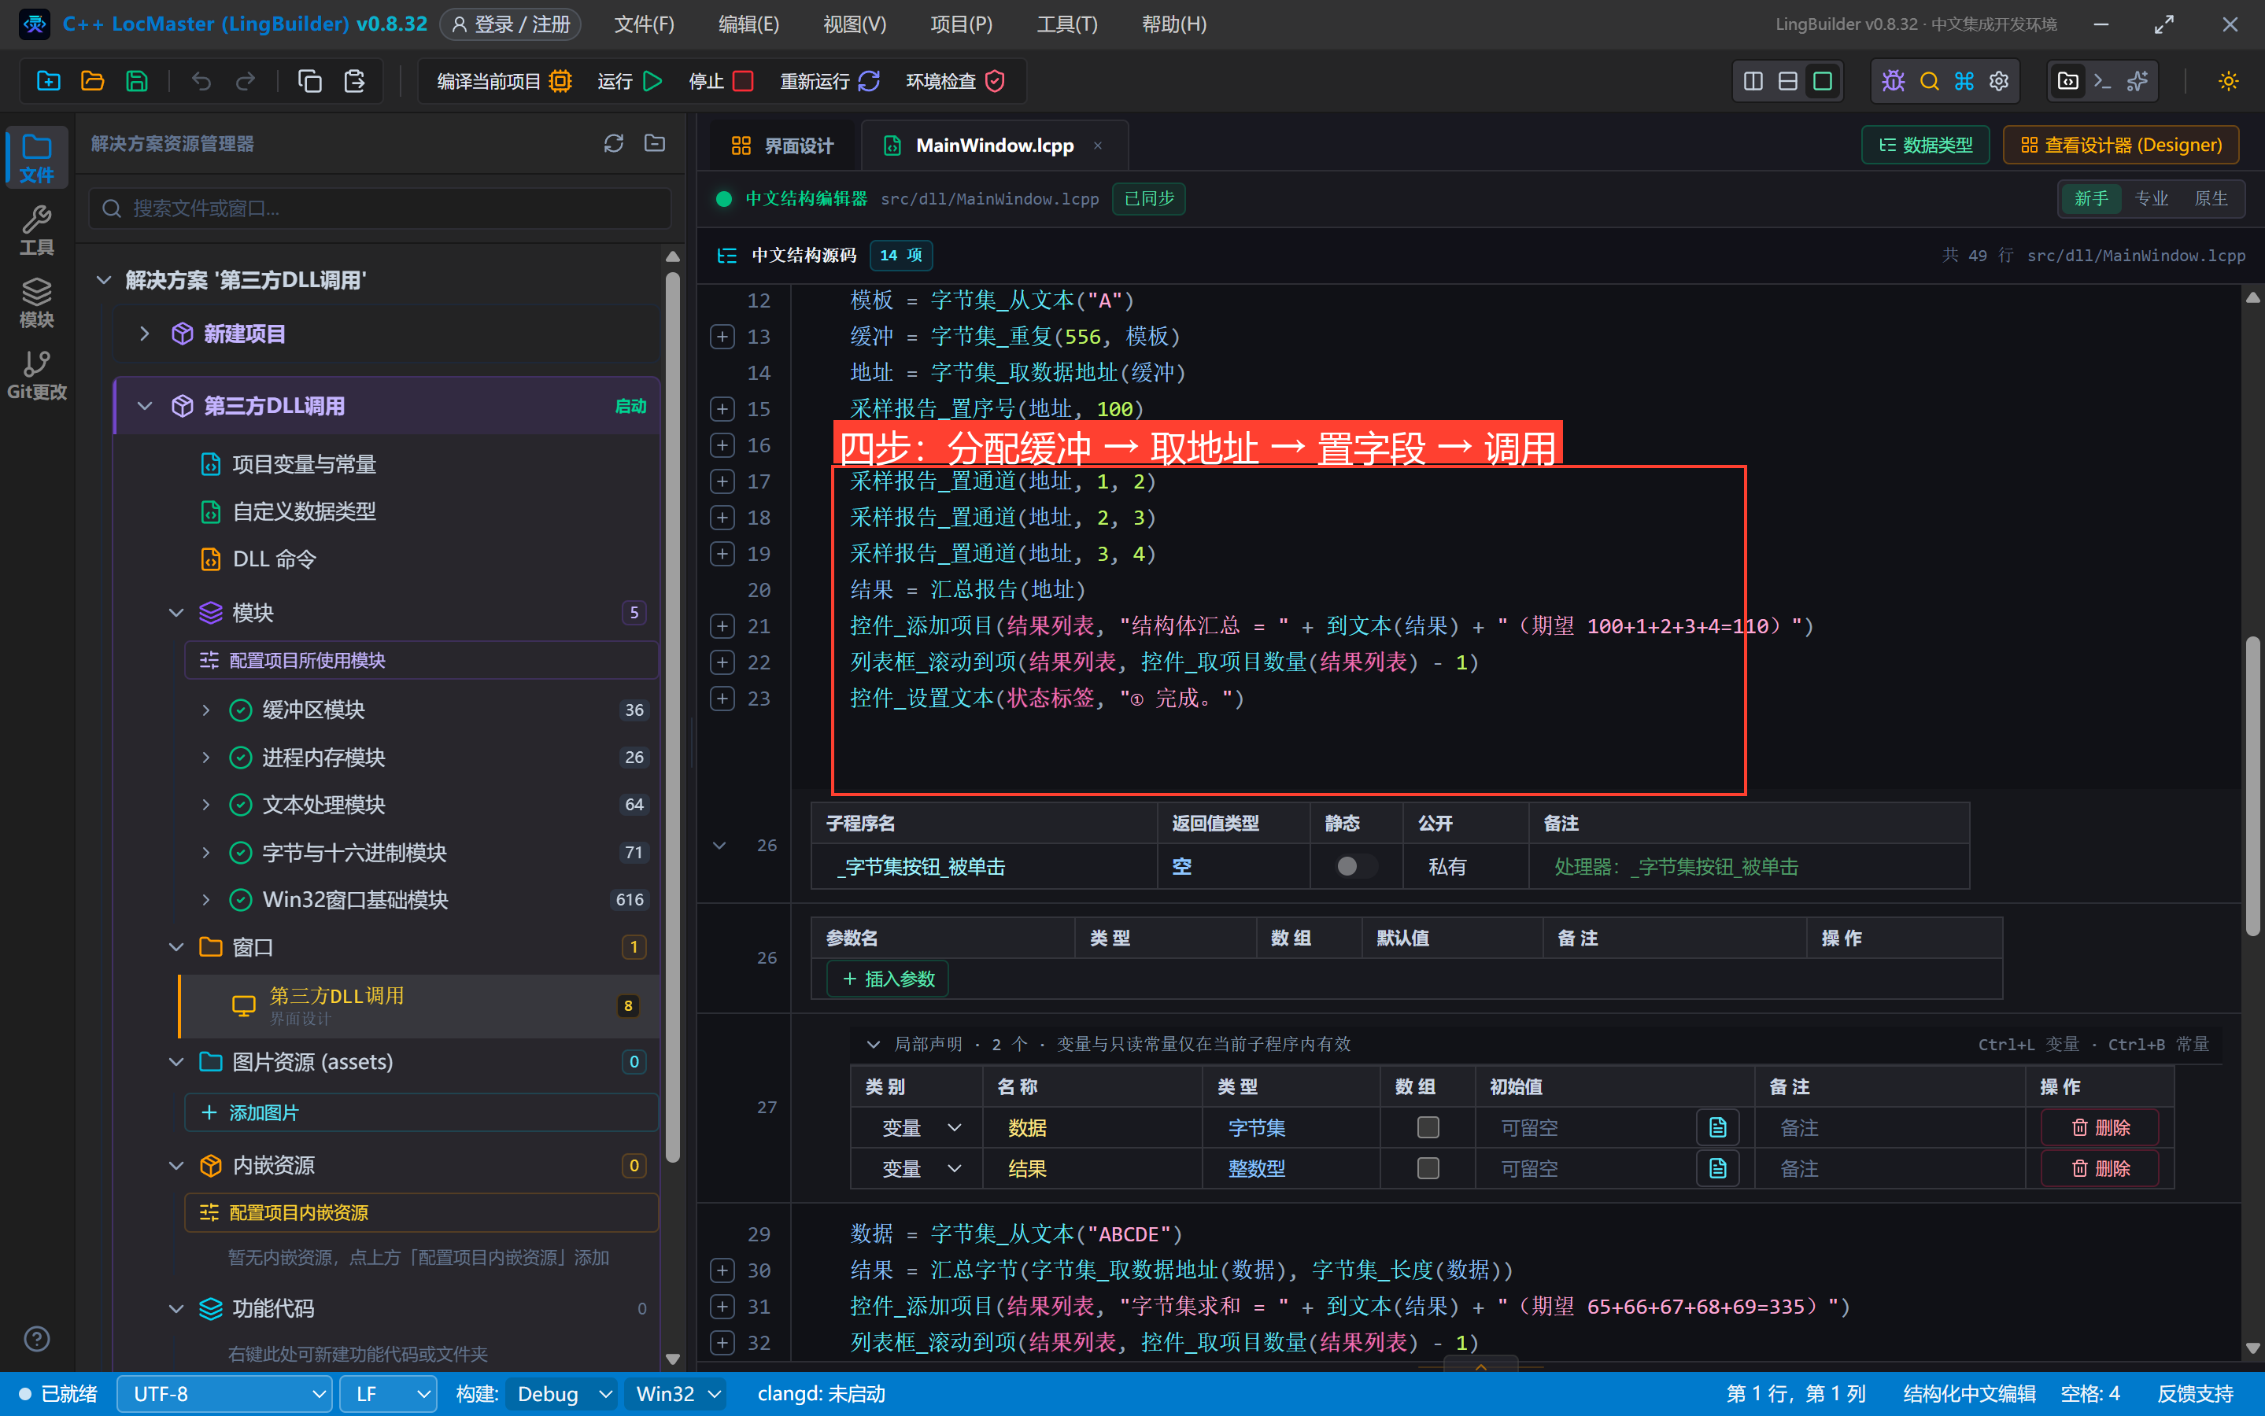
Task: Open the 模块 sidebar panel
Action: (x=36, y=303)
